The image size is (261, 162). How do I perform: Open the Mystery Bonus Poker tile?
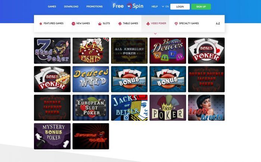(x=52, y=136)
